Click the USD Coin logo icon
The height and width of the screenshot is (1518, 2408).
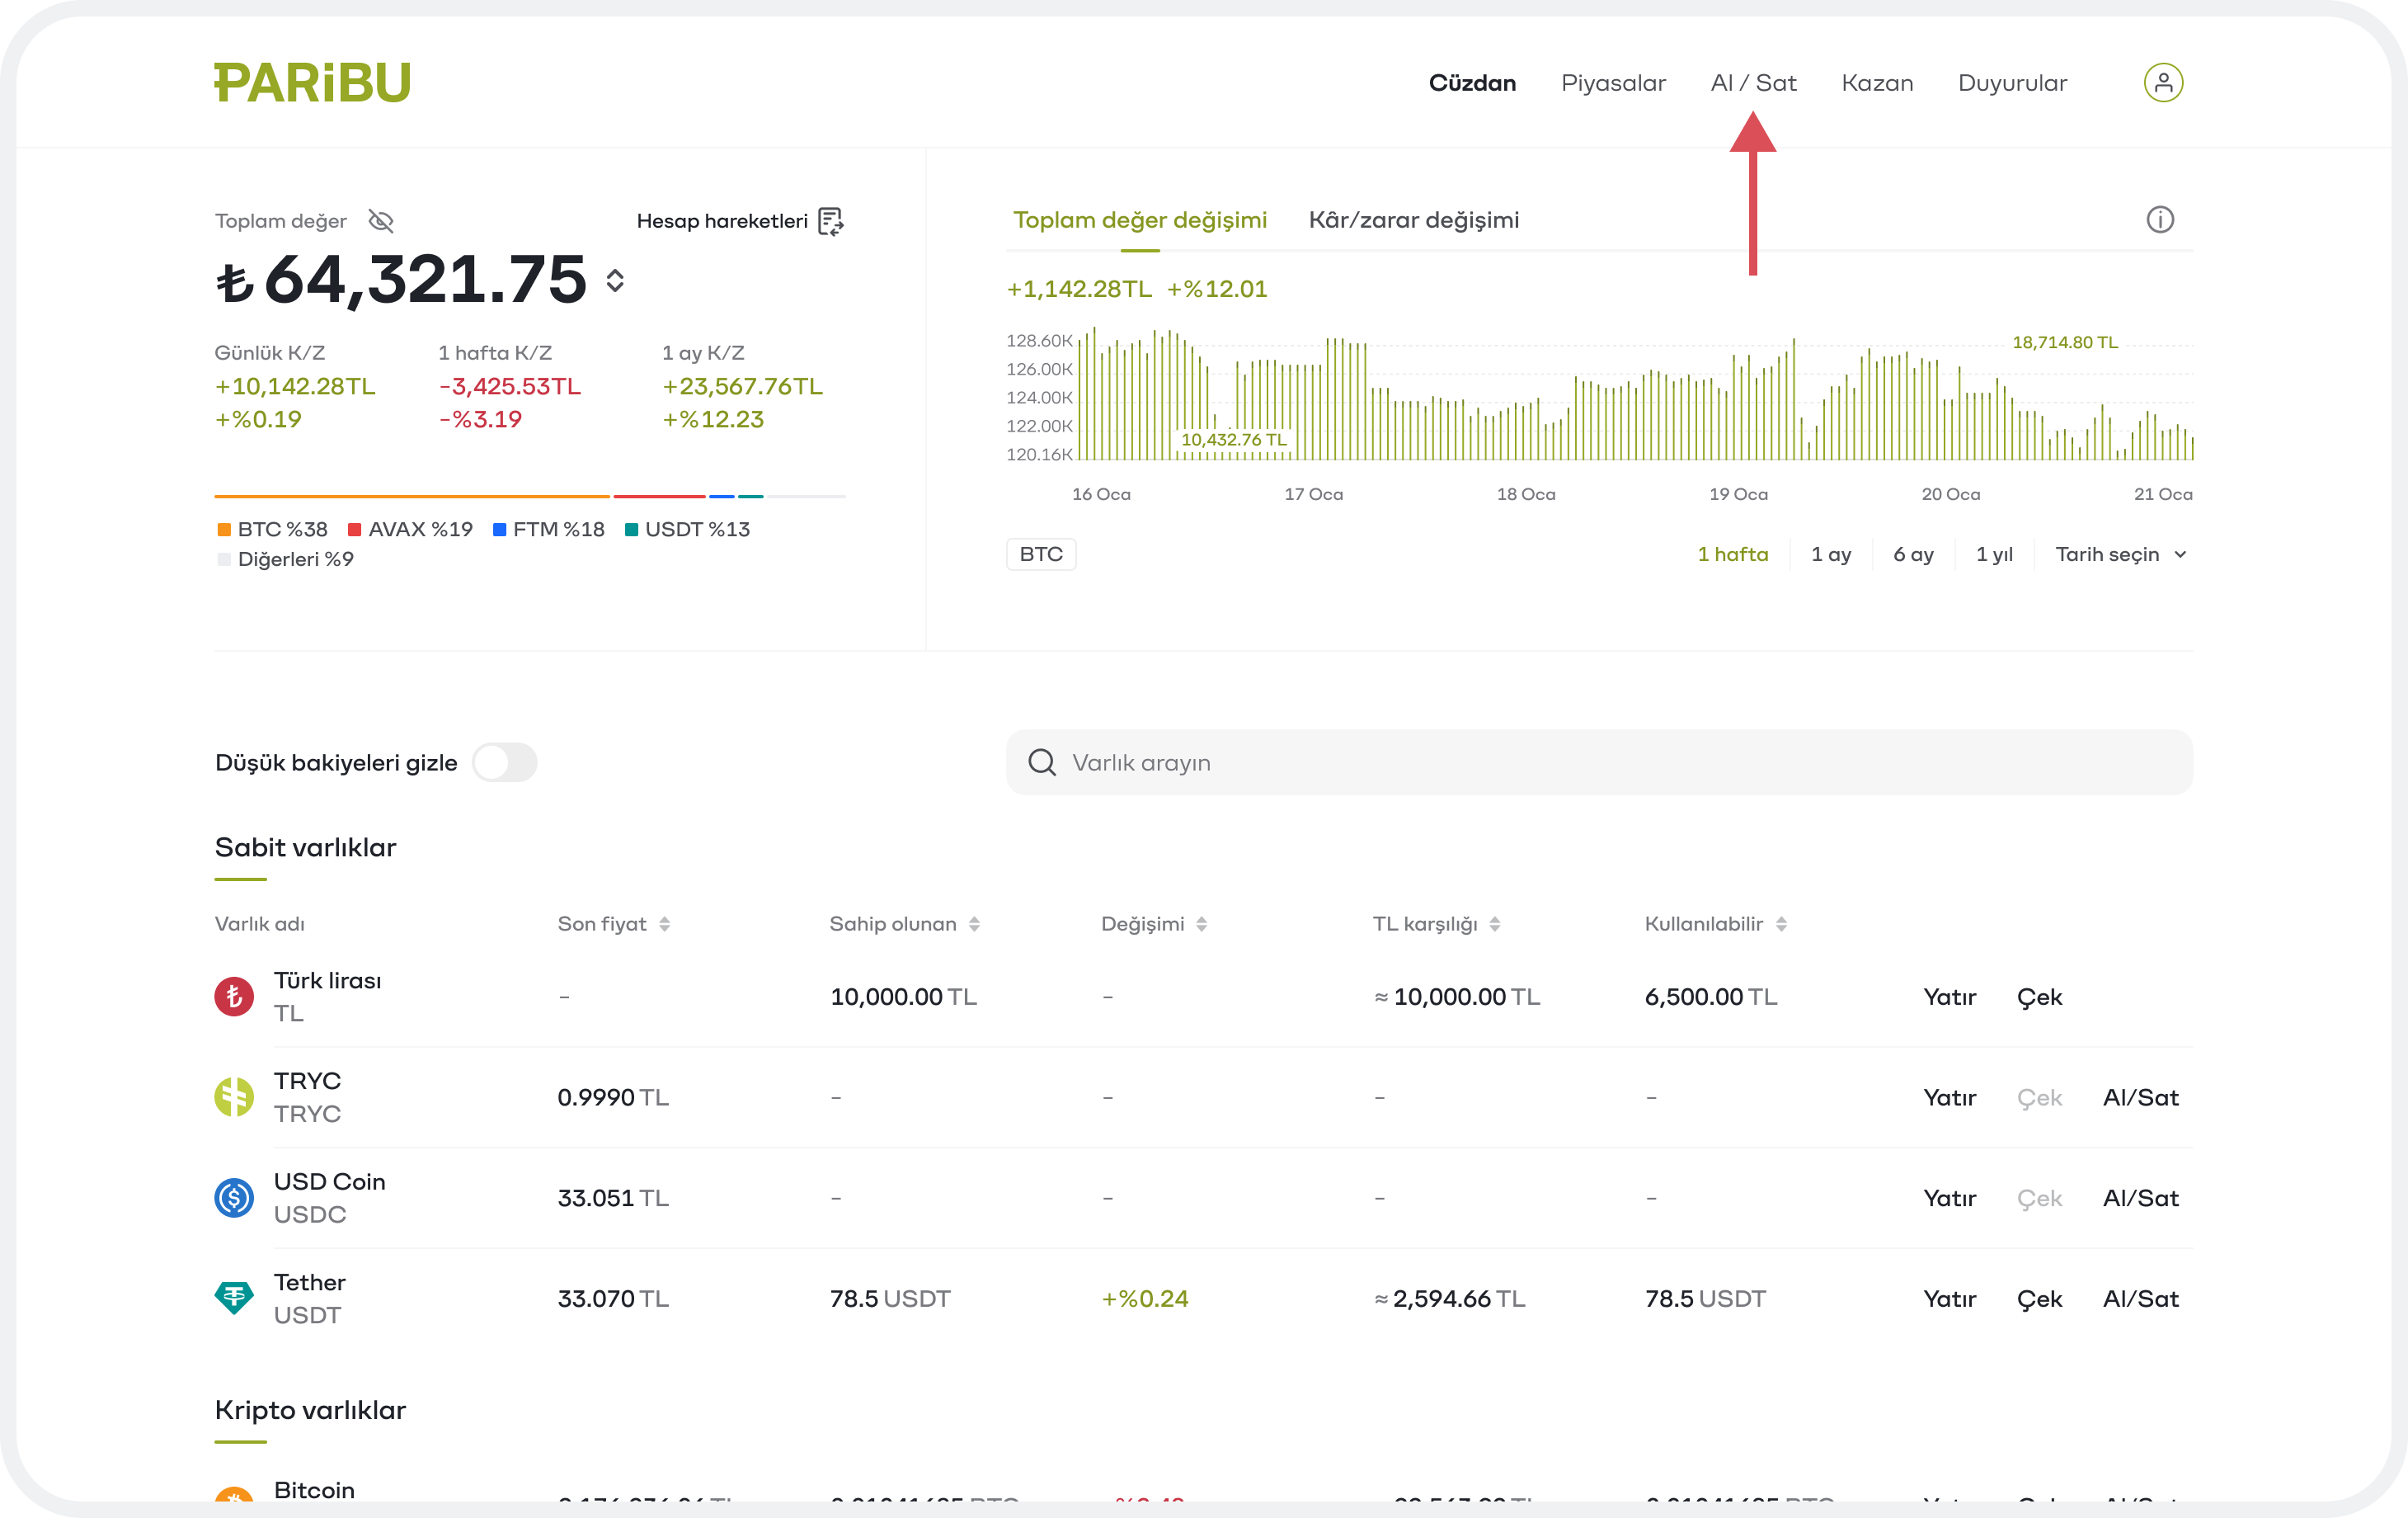(x=234, y=1198)
